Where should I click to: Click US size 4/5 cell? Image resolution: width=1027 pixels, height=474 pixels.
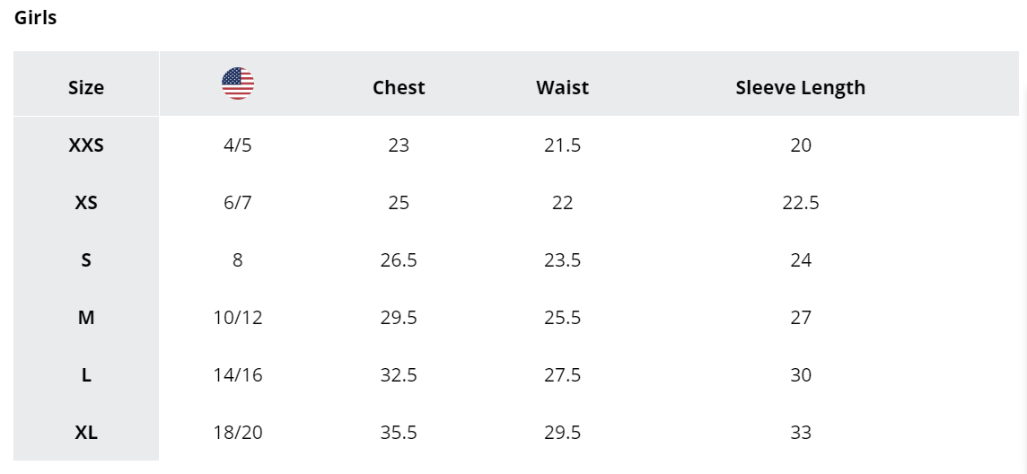237,145
